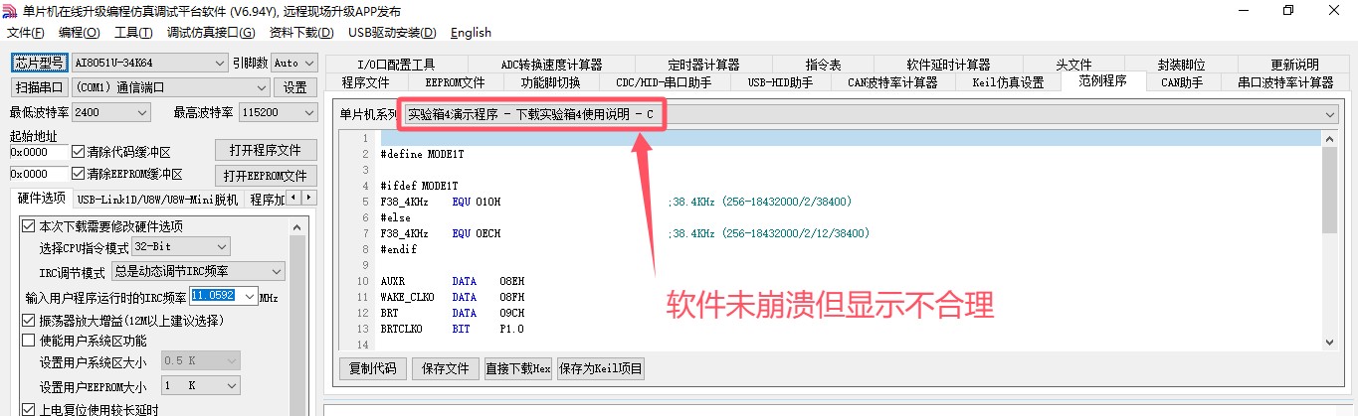Click the 扫描串口 button
The image size is (1358, 416).
[39, 87]
